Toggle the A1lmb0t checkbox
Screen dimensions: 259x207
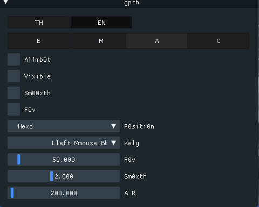click(13, 59)
